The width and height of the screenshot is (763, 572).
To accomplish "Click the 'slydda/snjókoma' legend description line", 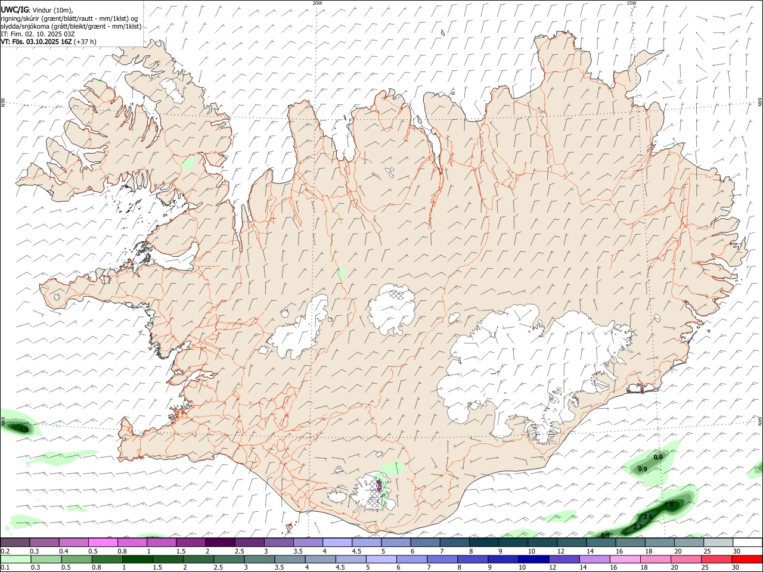I will point(71,26).
